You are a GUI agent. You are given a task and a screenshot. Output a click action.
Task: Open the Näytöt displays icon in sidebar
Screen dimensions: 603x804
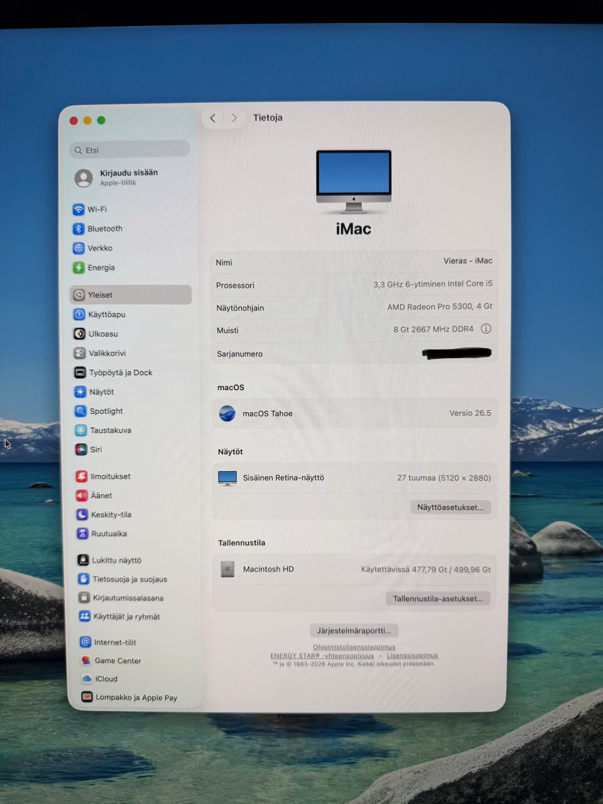click(x=80, y=392)
